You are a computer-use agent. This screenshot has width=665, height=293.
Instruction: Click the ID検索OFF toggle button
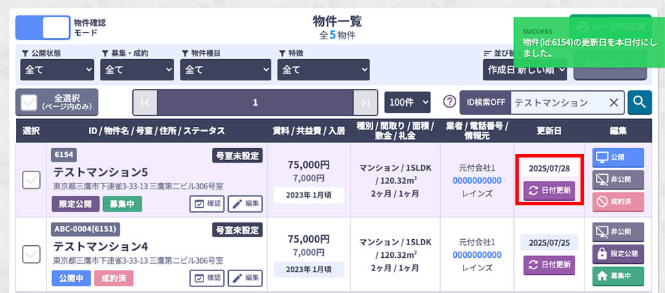pos(483,102)
